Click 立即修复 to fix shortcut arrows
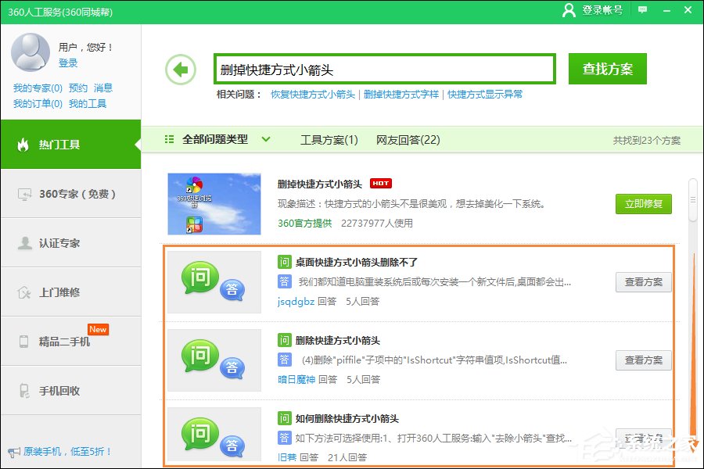This screenshot has width=704, height=469. [x=643, y=205]
